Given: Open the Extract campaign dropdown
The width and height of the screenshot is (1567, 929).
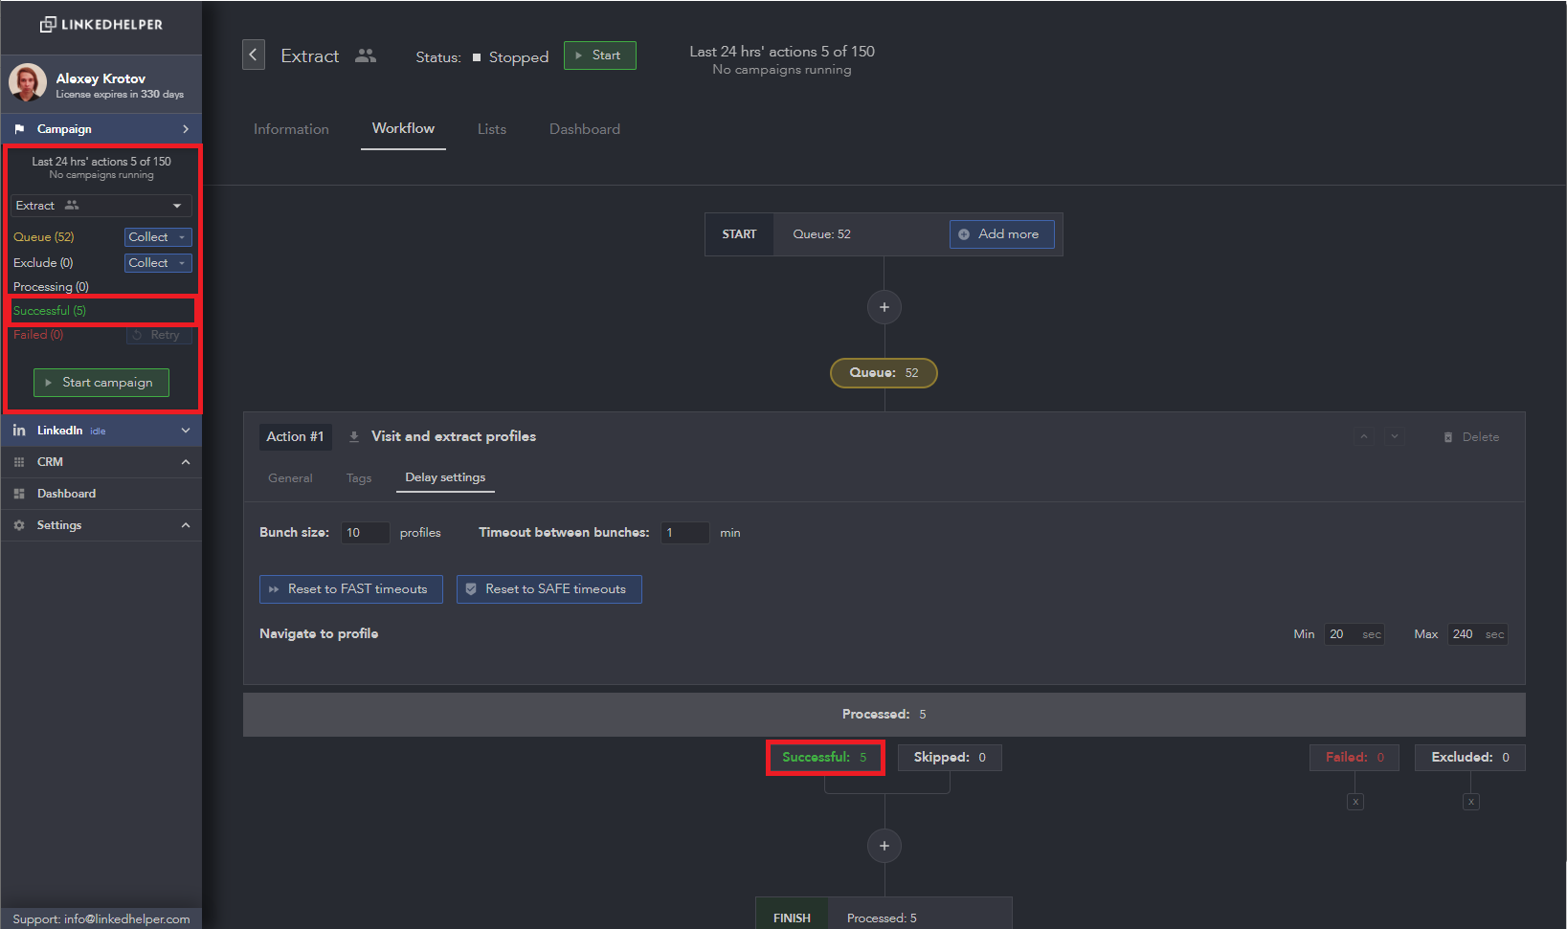Looking at the screenshot, I should 101,206.
